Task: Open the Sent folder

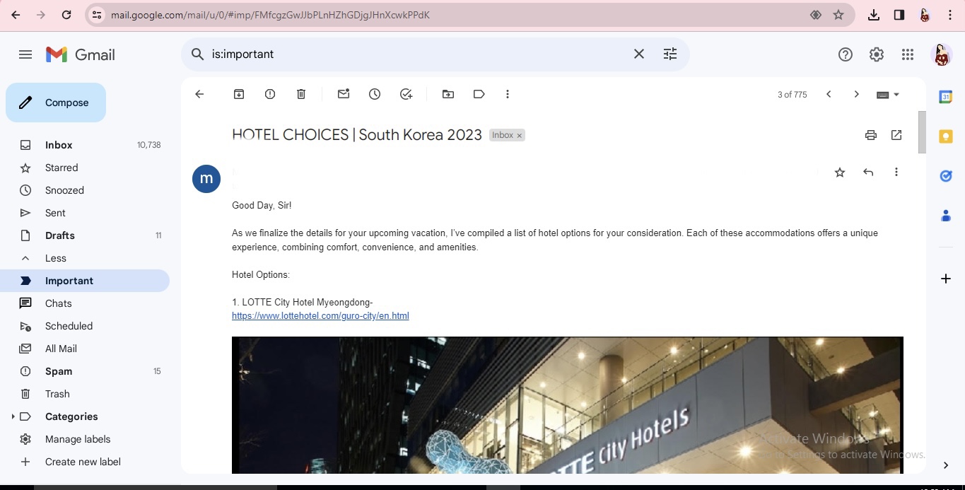Action: [x=85, y=213]
